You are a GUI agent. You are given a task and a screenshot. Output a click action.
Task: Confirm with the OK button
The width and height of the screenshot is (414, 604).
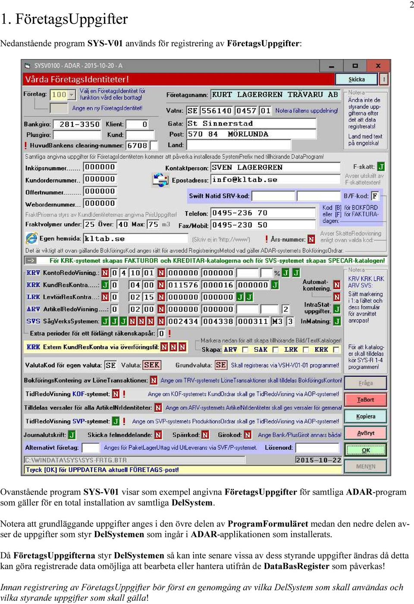(366, 450)
